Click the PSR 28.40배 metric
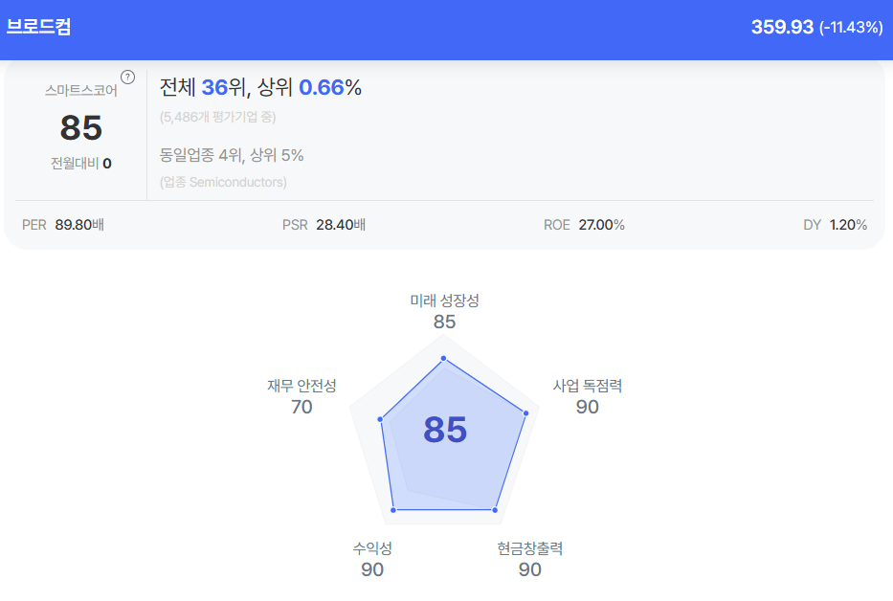Image resolution: width=893 pixels, height=601 pixels. (324, 225)
